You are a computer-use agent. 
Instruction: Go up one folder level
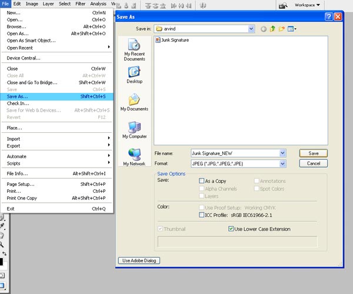click(x=272, y=29)
